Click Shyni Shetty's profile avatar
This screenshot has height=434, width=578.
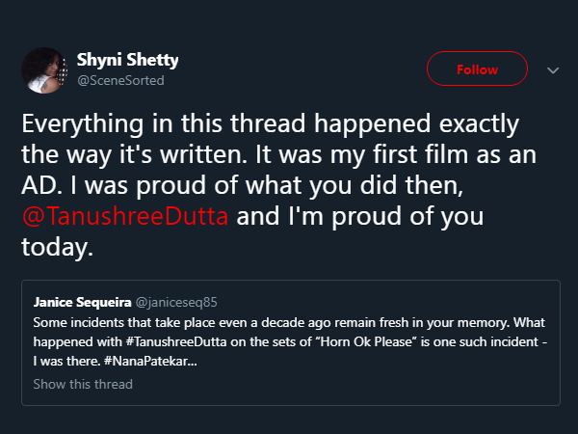point(44,69)
